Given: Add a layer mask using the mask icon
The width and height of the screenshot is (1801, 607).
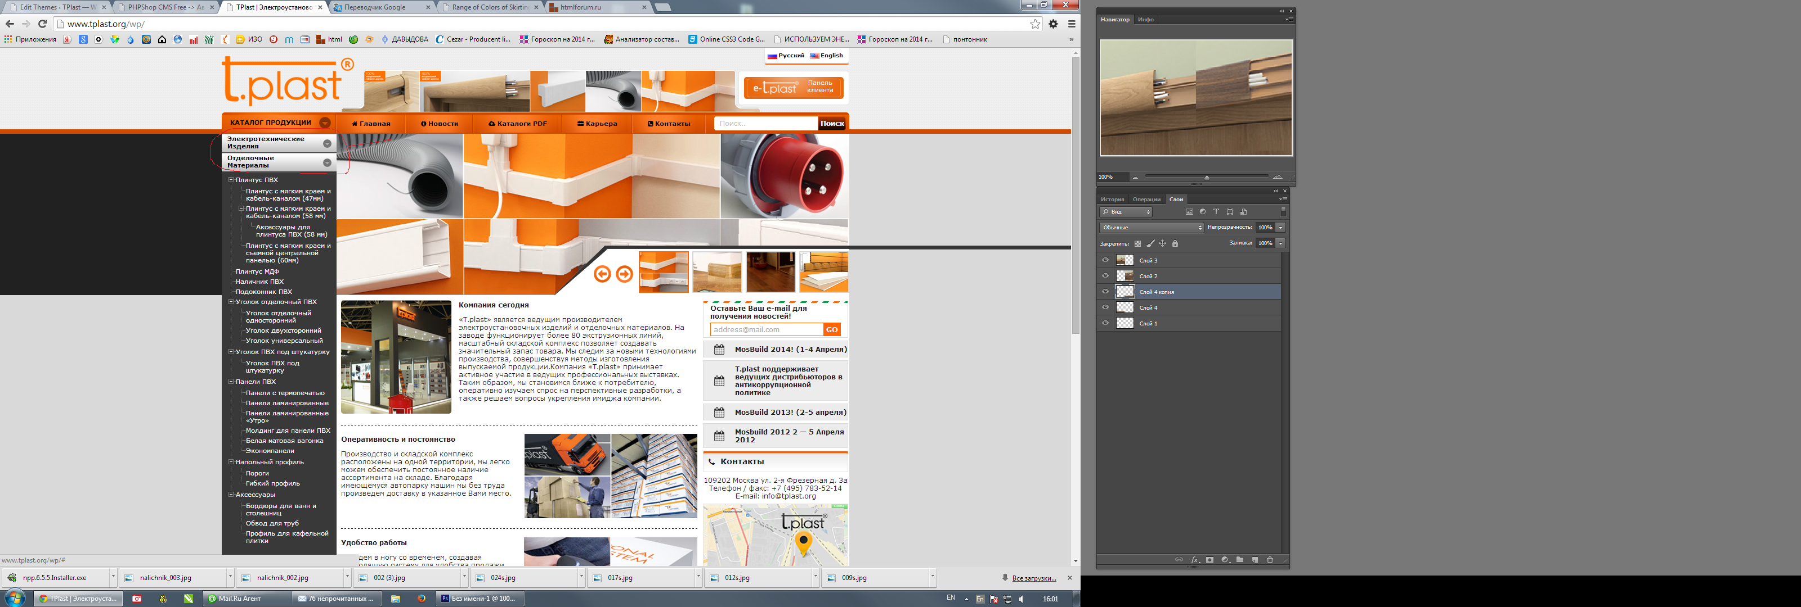Looking at the screenshot, I should [x=1209, y=559].
